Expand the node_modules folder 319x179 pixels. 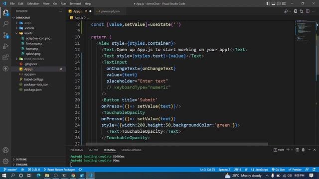pyautogui.click(x=39, y=59)
